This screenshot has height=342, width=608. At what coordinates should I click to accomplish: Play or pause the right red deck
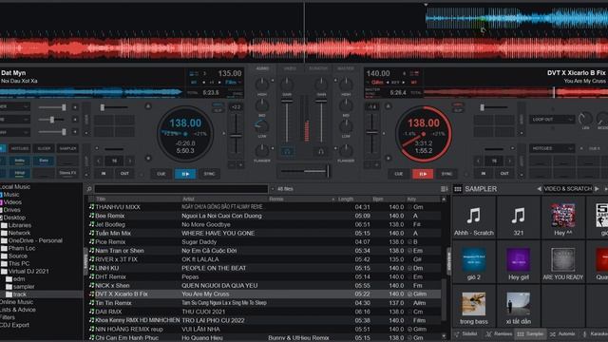point(423,174)
